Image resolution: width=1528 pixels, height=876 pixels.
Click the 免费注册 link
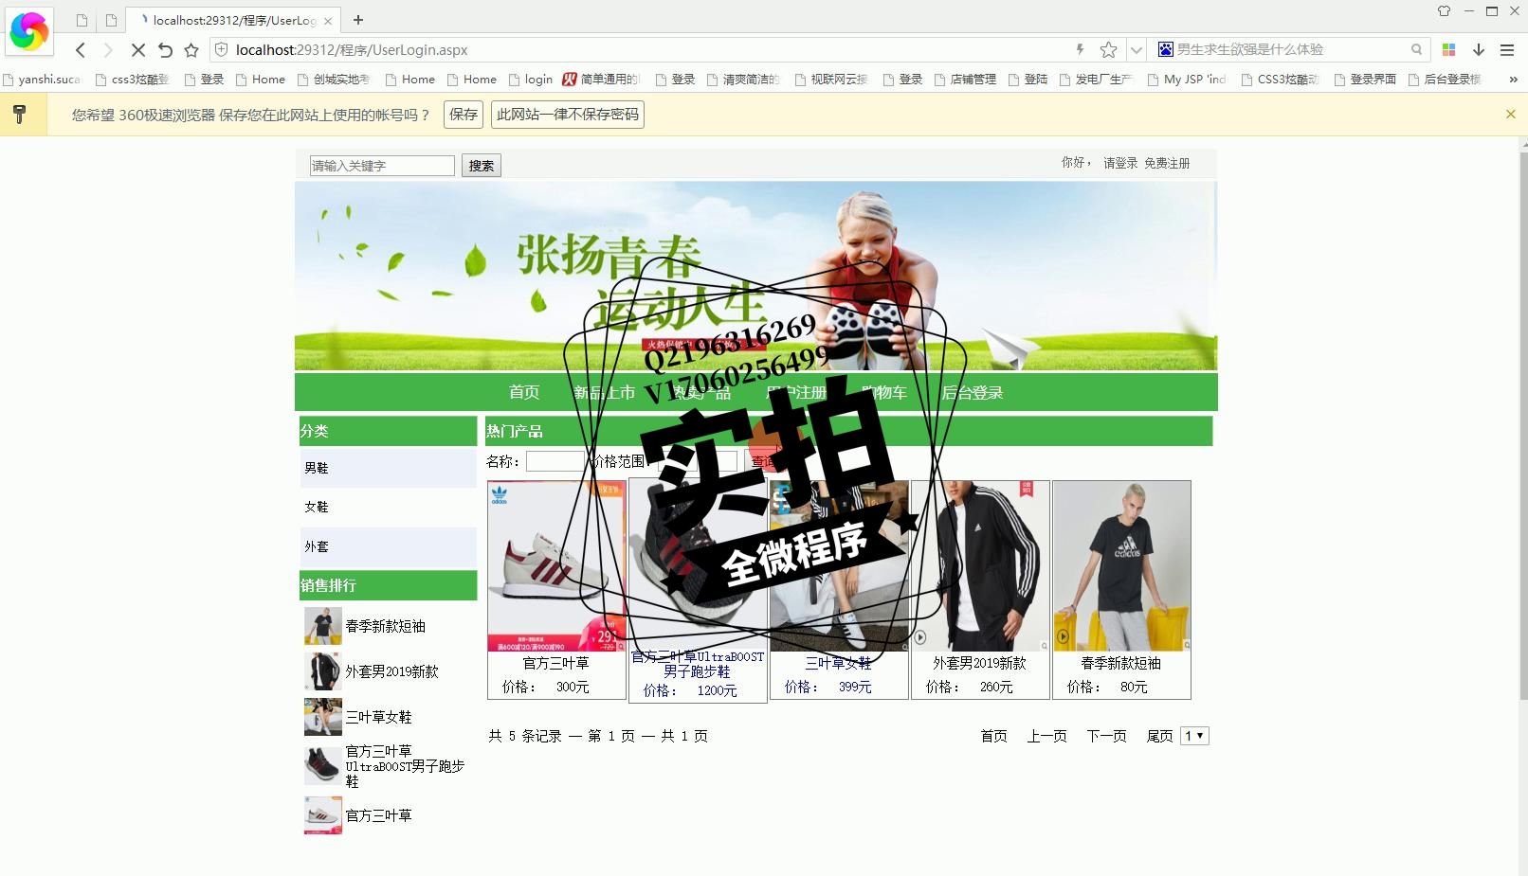pyautogui.click(x=1167, y=163)
